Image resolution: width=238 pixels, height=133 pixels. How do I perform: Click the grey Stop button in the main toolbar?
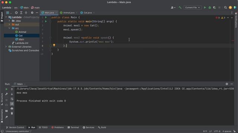(x=219, y=7)
